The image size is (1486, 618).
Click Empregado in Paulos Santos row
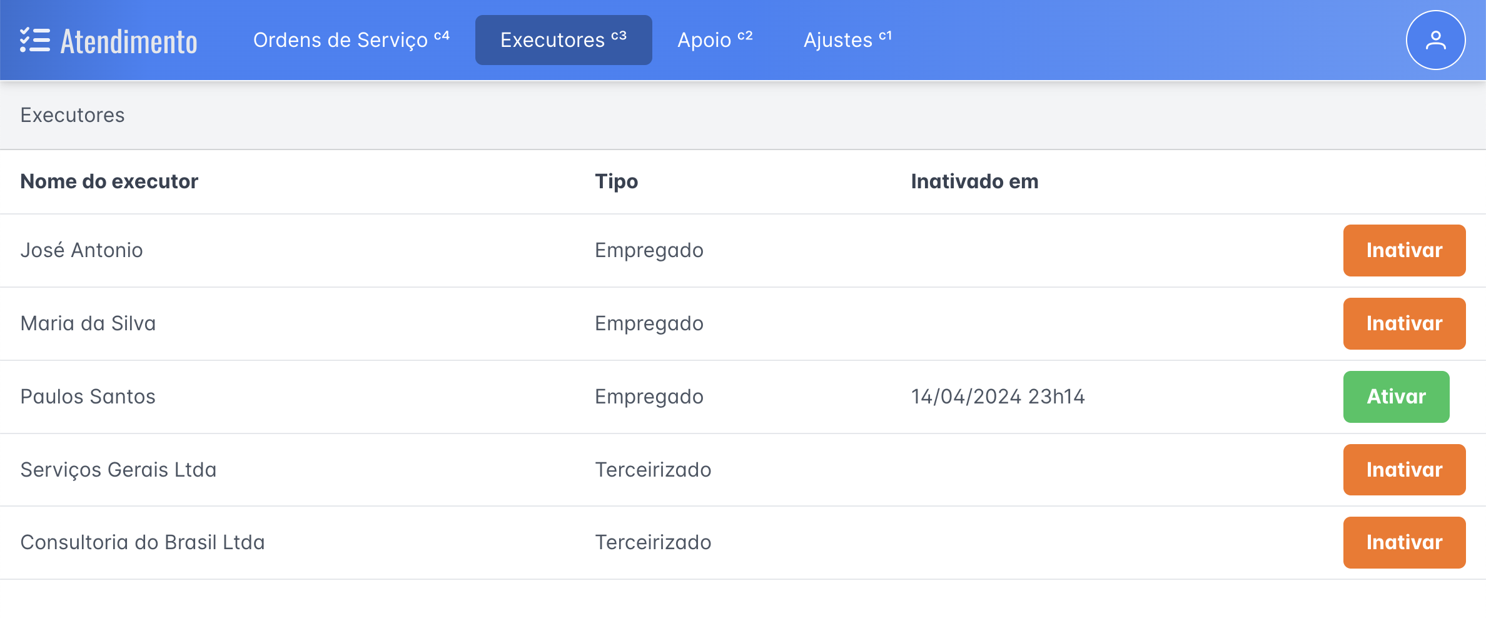pyautogui.click(x=649, y=397)
